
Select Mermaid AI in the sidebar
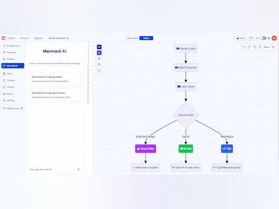click(13, 66)
